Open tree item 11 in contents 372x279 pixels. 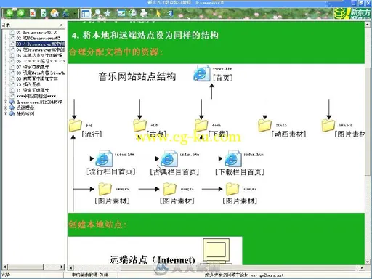point(33,90)
